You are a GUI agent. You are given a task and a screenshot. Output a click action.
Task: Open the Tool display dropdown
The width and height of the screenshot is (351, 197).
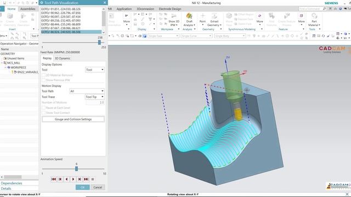coord(95,70)
